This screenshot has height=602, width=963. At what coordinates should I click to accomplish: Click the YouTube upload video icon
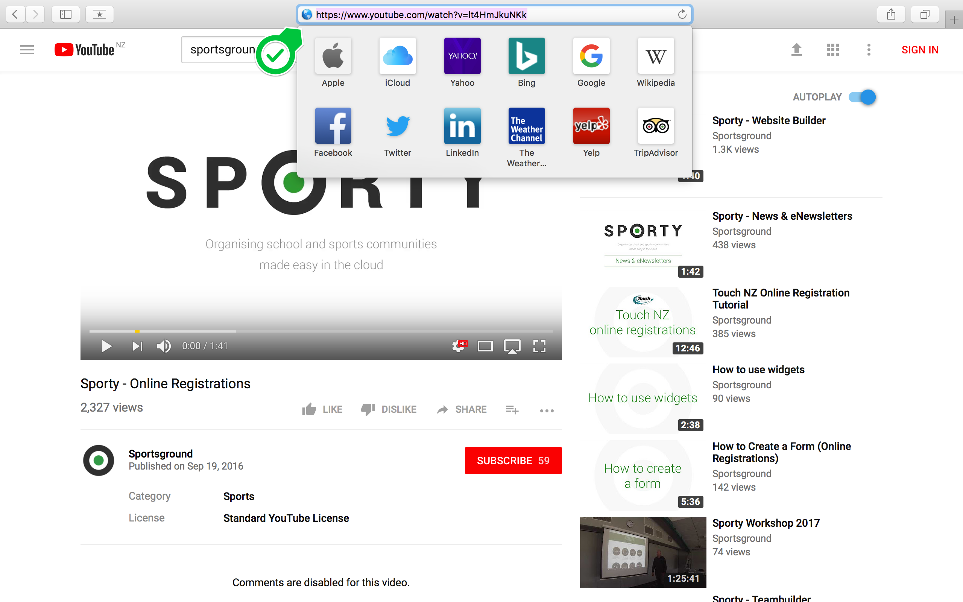point(796,50)
